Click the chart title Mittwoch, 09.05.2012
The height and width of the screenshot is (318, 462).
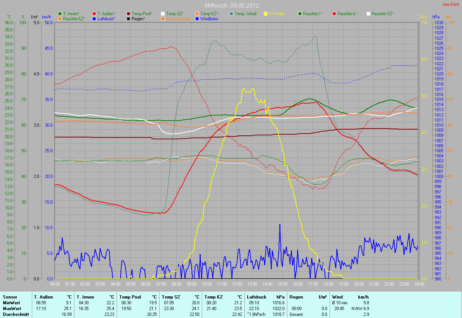[231, 6]
